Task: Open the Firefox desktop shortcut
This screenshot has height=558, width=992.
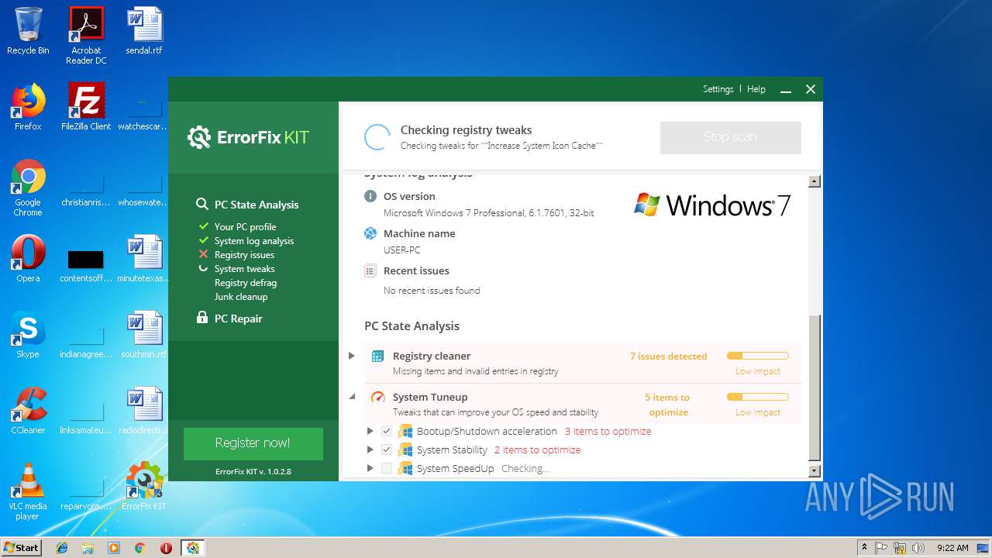Action: pyautogui.click(x=28, y=106)
